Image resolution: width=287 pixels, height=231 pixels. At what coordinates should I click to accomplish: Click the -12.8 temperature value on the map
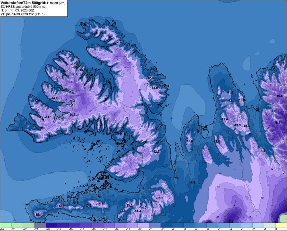[x=189, y=141]
